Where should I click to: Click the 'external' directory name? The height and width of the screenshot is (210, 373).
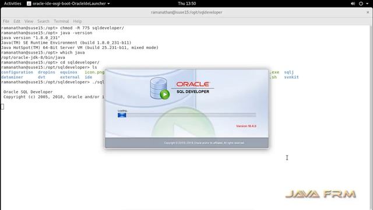tap(70, 77)
